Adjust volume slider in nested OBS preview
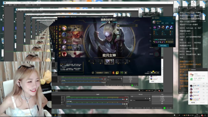Image resolution: width=208 pixels, height=117 pixels. point(82,79)
